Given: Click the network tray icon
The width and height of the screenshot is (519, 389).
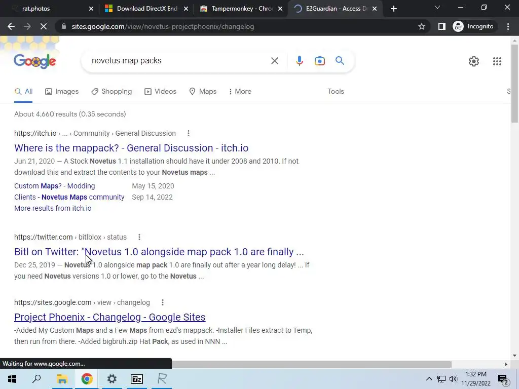Looking at the screenshot, I should coord(441,379).
